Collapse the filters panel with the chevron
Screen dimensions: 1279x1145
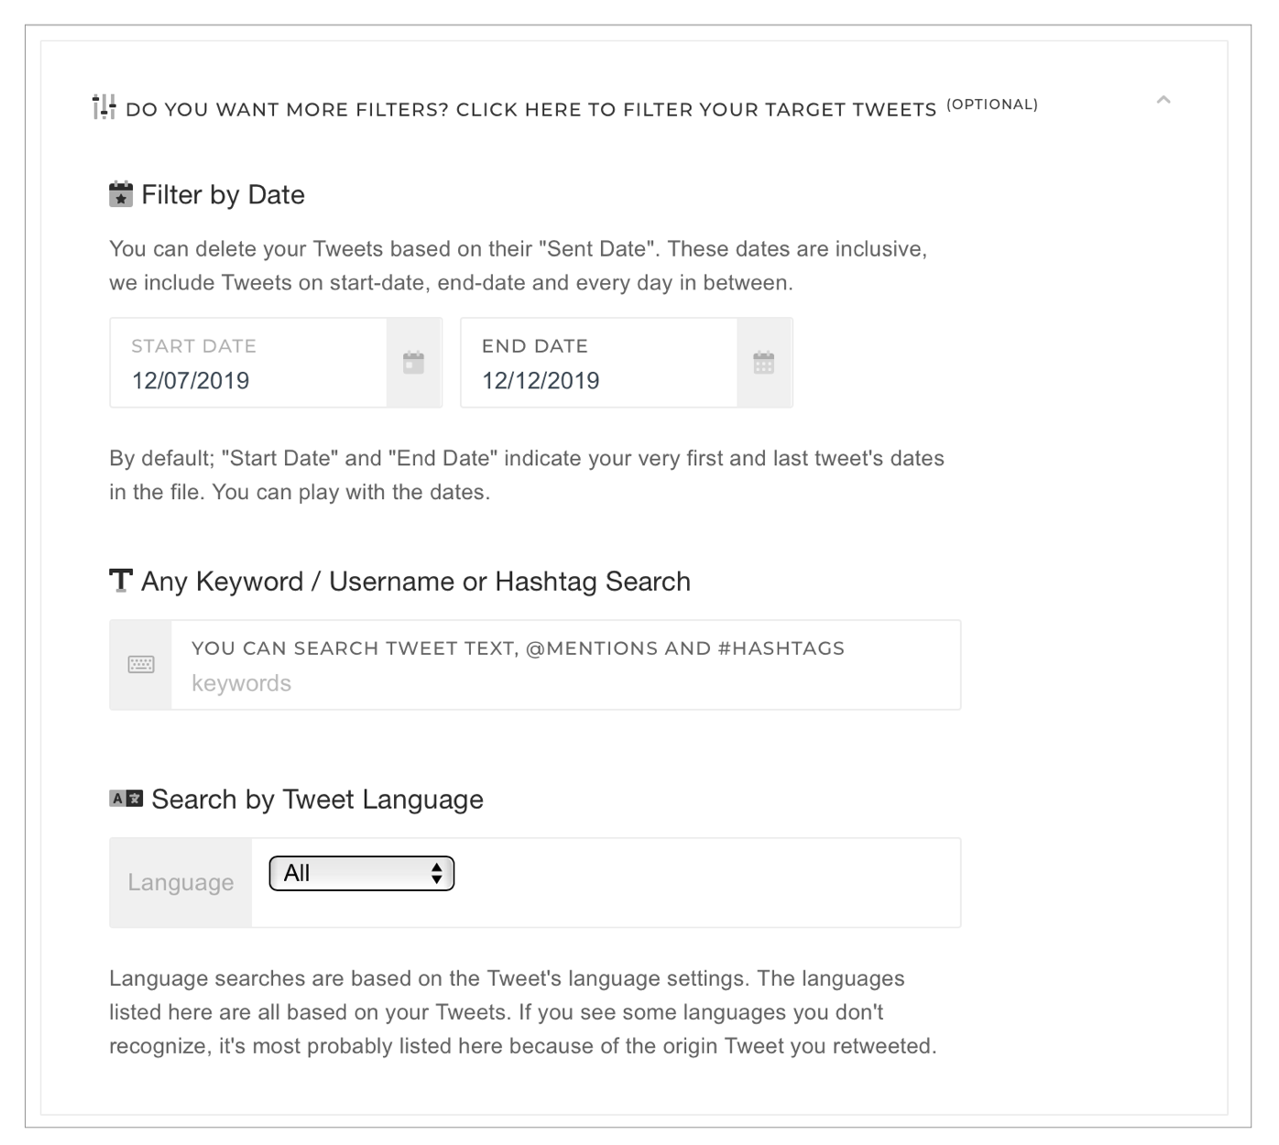[x=1164, y=100]
